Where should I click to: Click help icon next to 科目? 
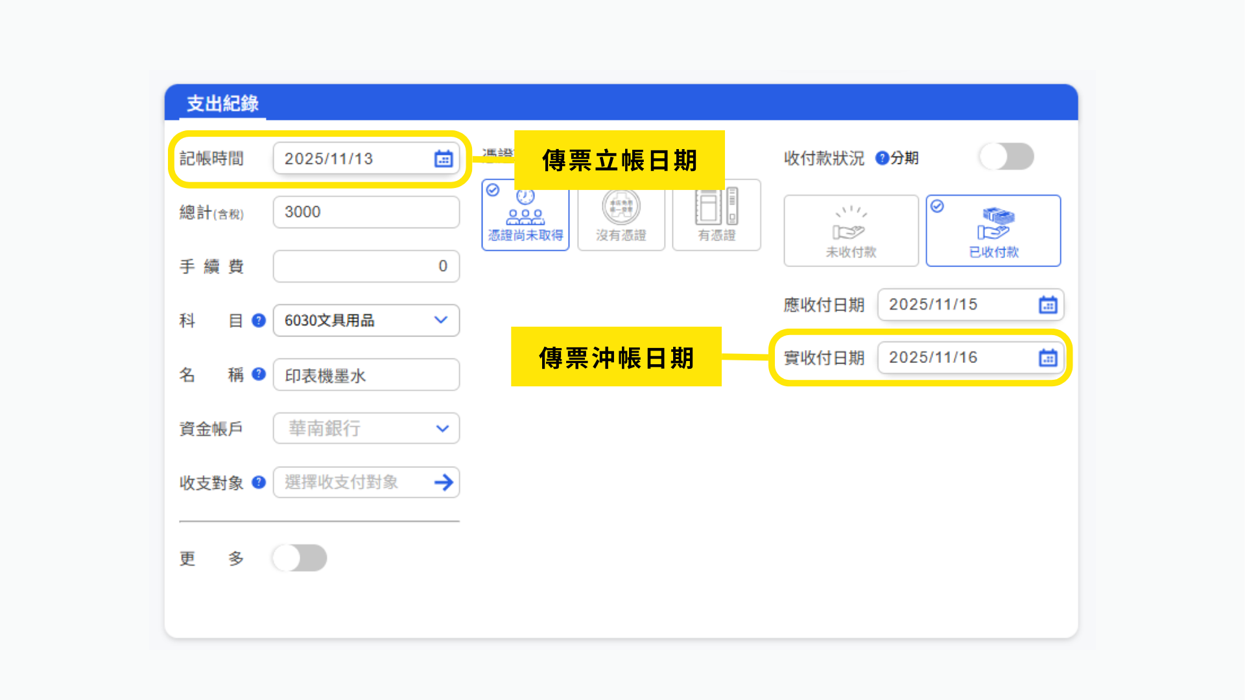pyautogui.click(x=259, y=320)
